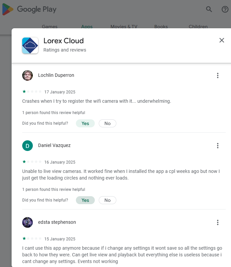Mark Daniel Vazquez's review not helpful with No
This screenshot has height=267, width=231.
tap(107, 200)
